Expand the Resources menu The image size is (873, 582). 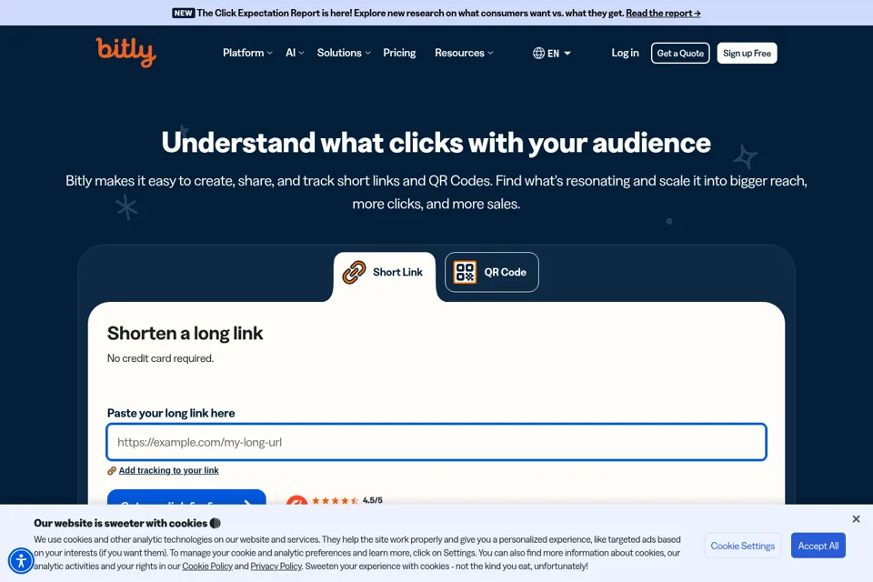(x=464, y=53)
